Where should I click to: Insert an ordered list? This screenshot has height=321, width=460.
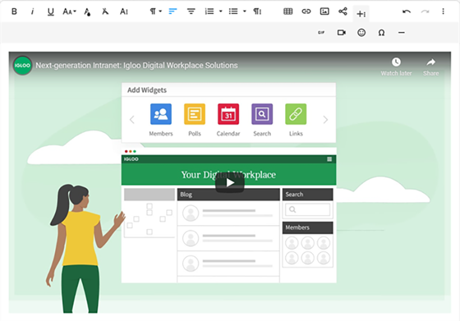(x=209, y=11)
